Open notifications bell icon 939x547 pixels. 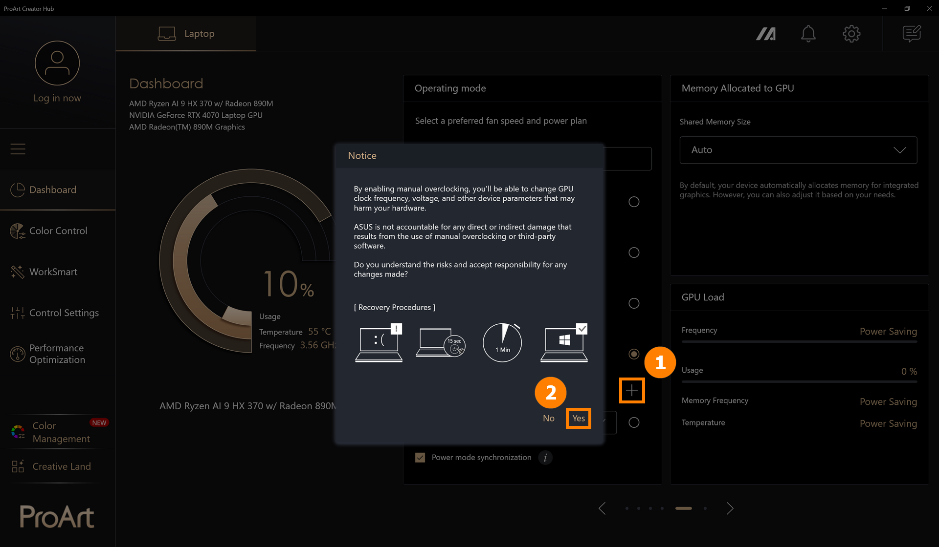pyautogui.click(x=808, y=34)
